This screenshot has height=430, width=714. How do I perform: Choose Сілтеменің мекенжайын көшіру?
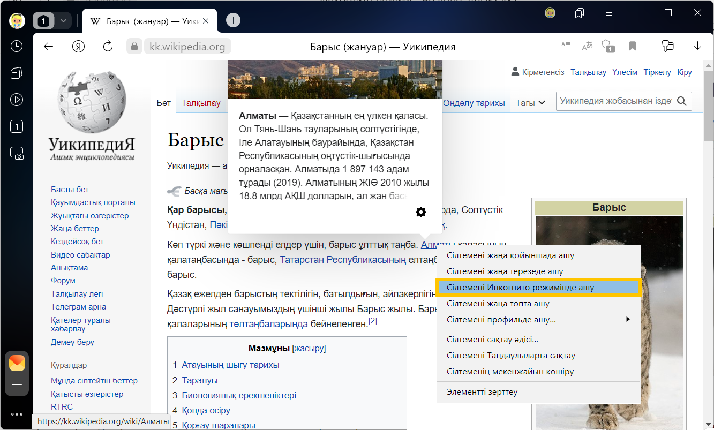tap(538, 372)
